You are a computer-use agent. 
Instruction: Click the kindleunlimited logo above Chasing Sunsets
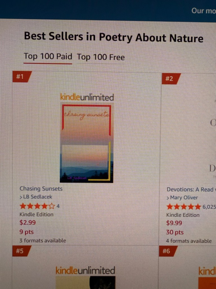point(87,98)
